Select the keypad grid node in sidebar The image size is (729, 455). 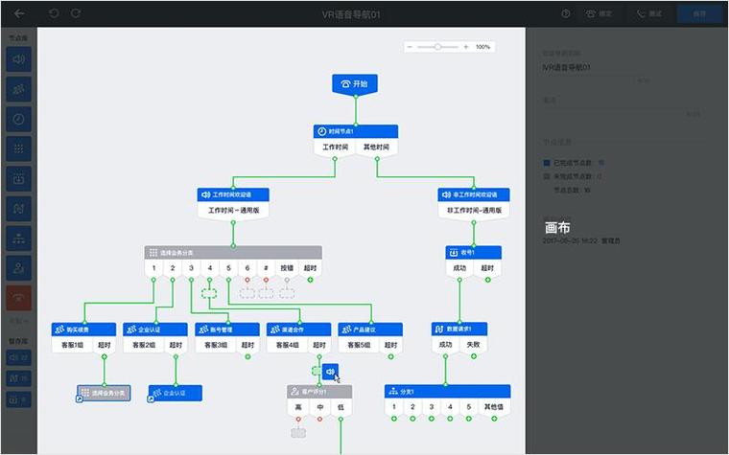click(18, 148)
